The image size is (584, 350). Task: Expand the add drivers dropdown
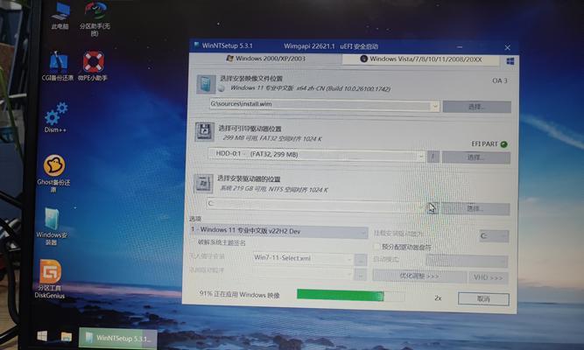click(349, 275)
